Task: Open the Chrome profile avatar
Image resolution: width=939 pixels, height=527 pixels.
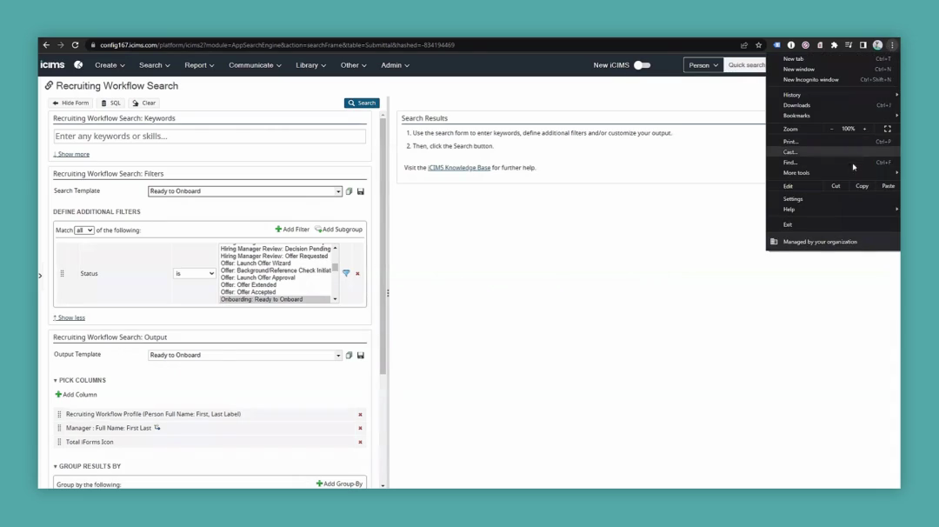Action: [877, 45]
